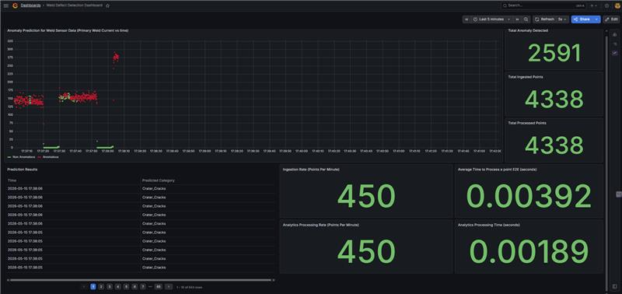This screenshot has width=622, height=294.
Task: Go to results page 1
Action: coord(93,286)
